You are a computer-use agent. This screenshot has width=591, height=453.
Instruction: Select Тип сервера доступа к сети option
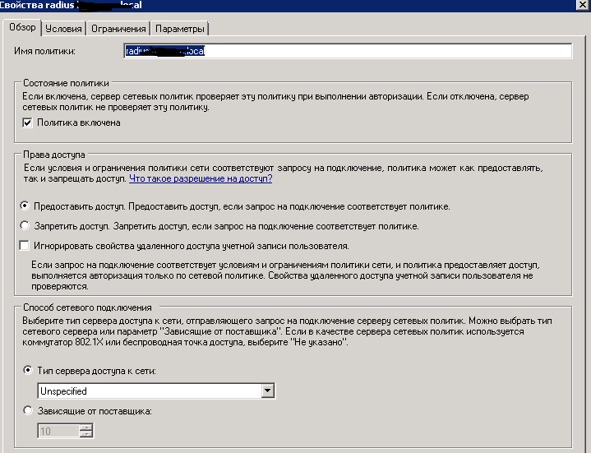coord(28,370)
